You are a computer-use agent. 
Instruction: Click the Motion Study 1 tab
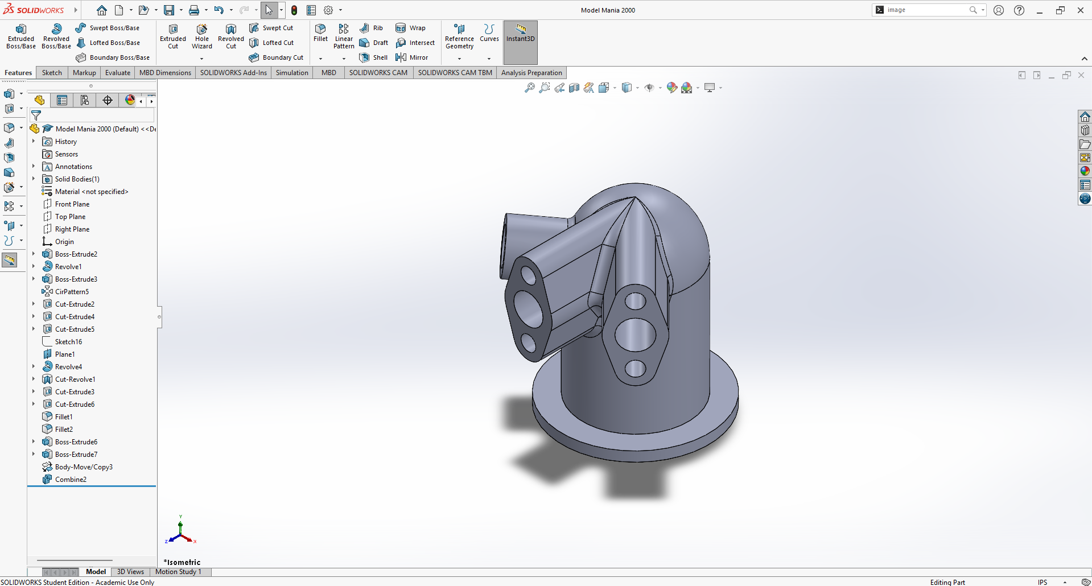pyautogui.click(x=178, y=572)
